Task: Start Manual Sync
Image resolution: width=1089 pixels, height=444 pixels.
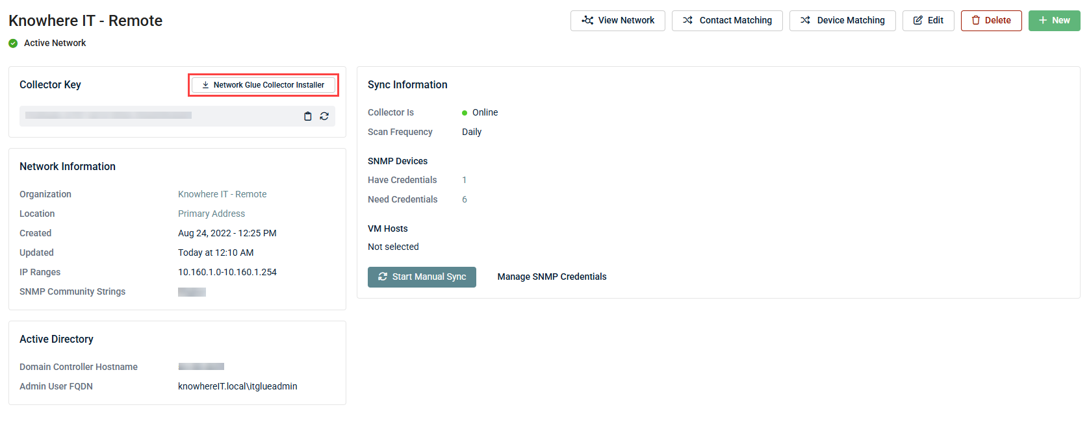Action: [422, 277]
